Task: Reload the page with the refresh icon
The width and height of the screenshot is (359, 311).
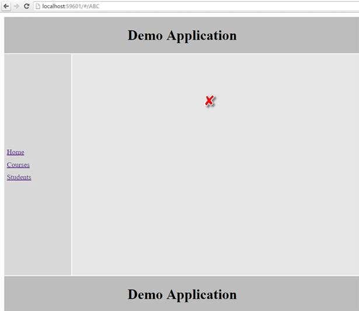Action: pos(27,6)
